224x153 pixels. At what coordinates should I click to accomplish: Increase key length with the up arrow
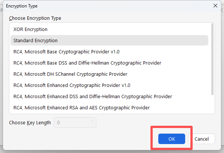pos(92,120)
